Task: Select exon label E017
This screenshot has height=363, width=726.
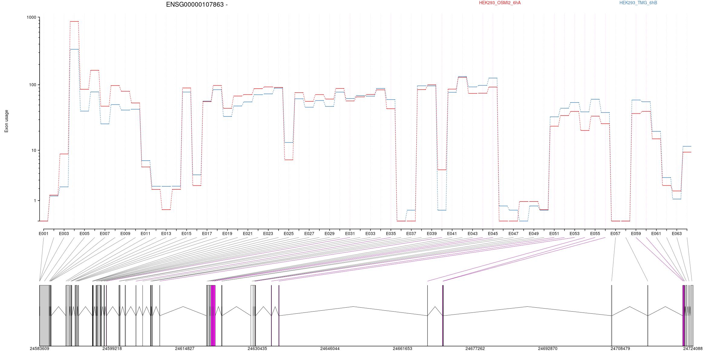Action: [207, 234]
